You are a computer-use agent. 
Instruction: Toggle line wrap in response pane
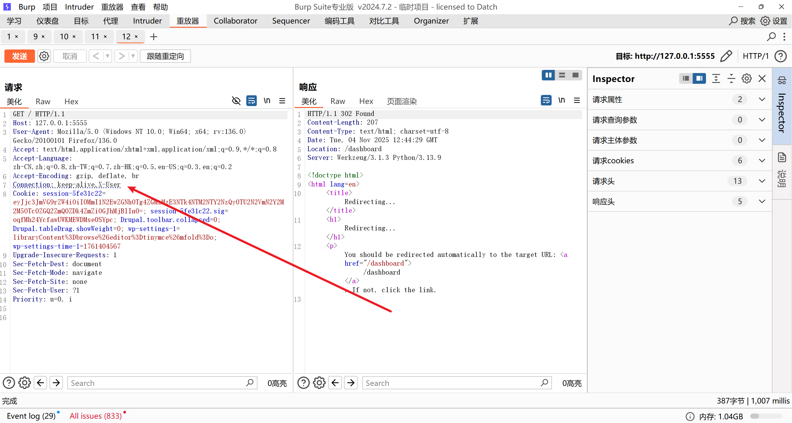tap(546, 100)
